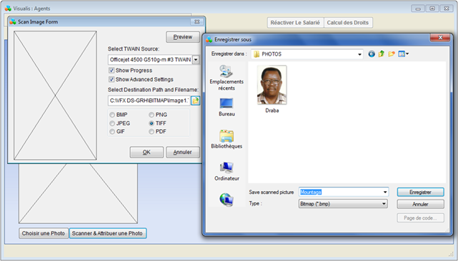Select the JPEG format radio button
This screenshot has height=261, width=458.
pos(112,123)
